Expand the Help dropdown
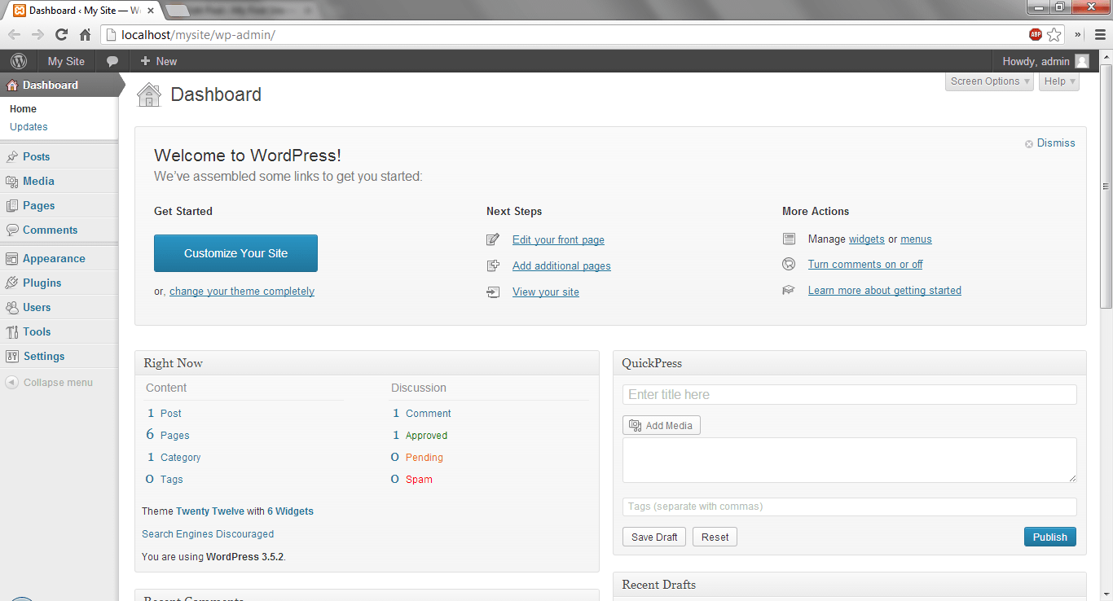The image size is (1113, 601). (1059, 81)
